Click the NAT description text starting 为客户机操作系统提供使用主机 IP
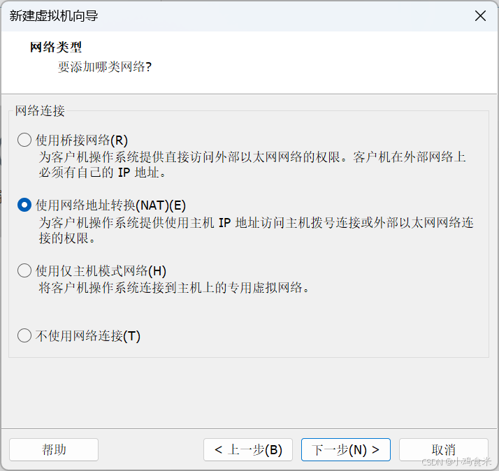The width and height of the screenshot is (499, 471). coord(256,230)
